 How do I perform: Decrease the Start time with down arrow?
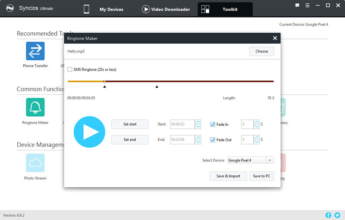[x=198, y=127]
